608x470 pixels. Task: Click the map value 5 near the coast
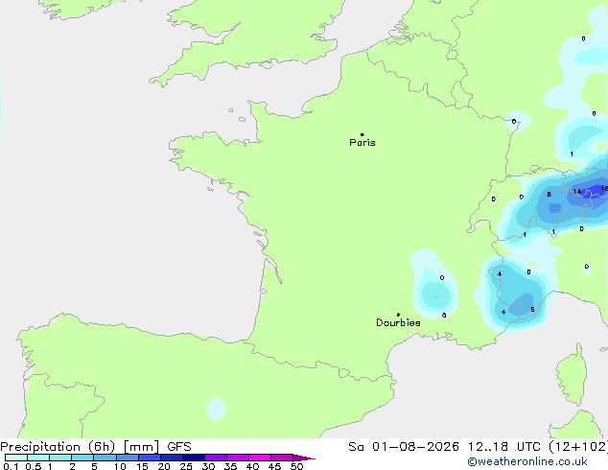point(532,310)
